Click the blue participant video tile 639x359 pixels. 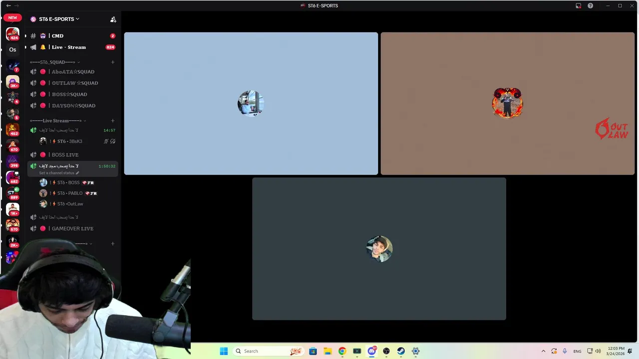(x=251, y=104)
